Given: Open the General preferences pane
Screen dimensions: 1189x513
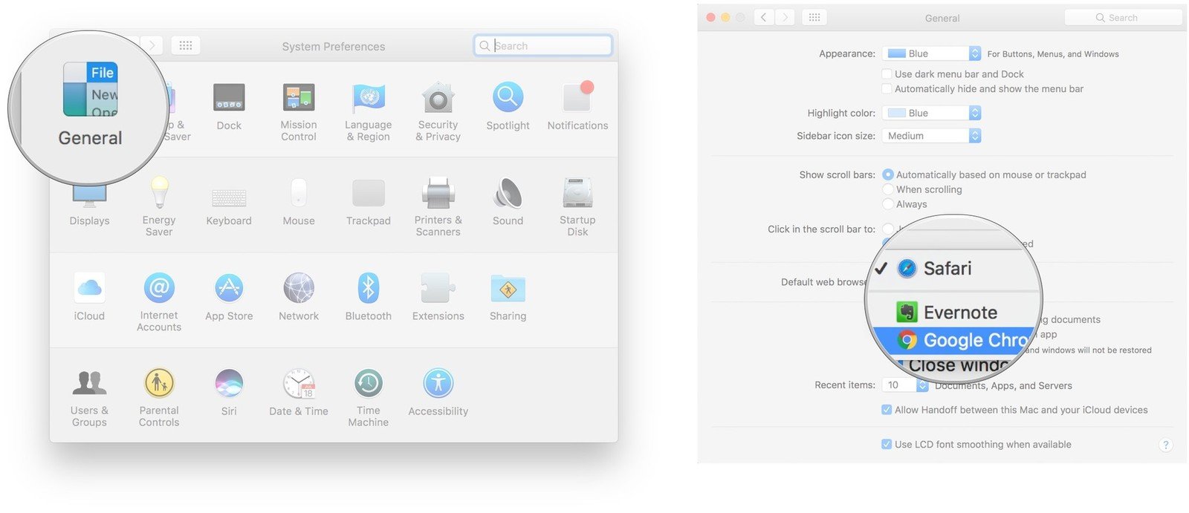Looking at the screenshot, I should click(90, 104).
